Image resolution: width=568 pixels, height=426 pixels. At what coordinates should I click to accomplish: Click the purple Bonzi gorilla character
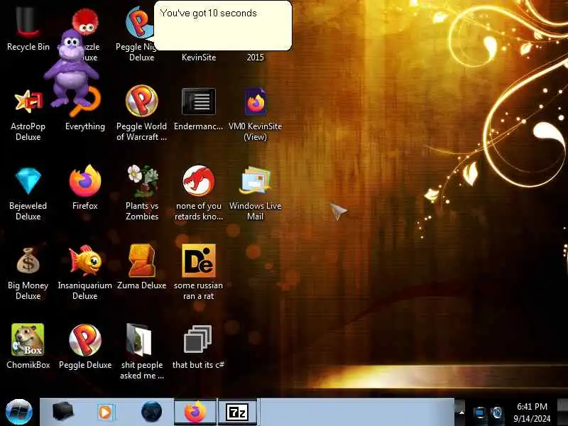click(x=71, y=68)
